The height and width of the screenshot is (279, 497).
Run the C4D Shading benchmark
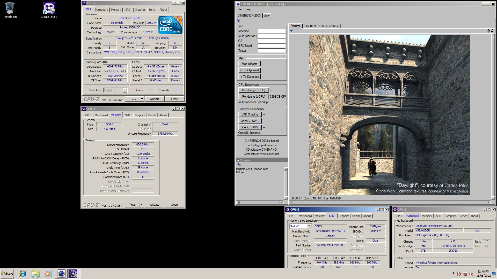click(x=250, y=114)
